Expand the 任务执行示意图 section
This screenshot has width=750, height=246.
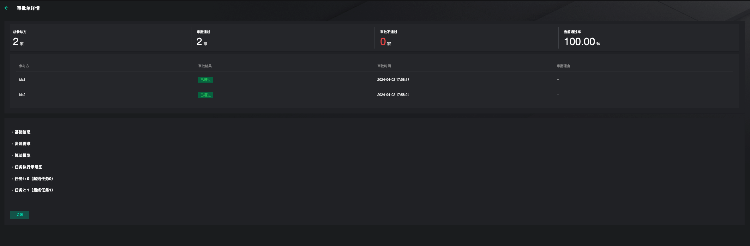pos(28,167)
